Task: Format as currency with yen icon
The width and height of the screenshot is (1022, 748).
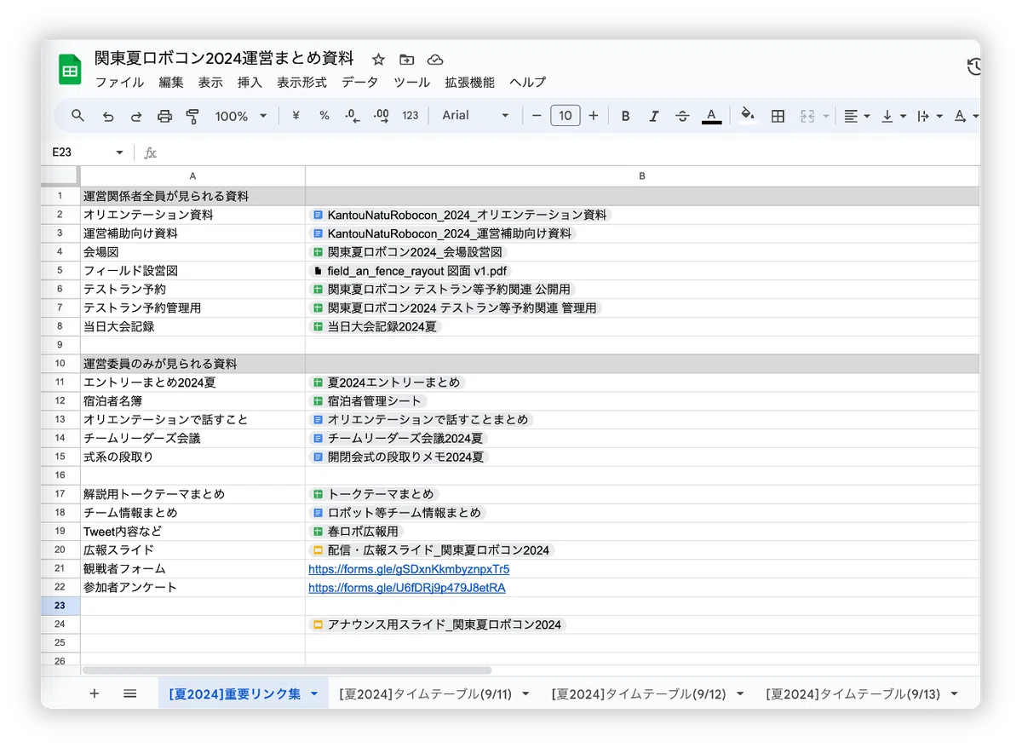Action: click(x=296, y=116)
